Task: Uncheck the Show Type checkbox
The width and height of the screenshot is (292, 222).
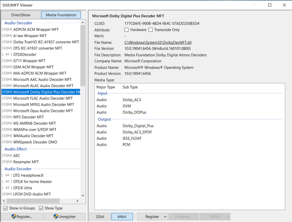Action: (41, 208)
